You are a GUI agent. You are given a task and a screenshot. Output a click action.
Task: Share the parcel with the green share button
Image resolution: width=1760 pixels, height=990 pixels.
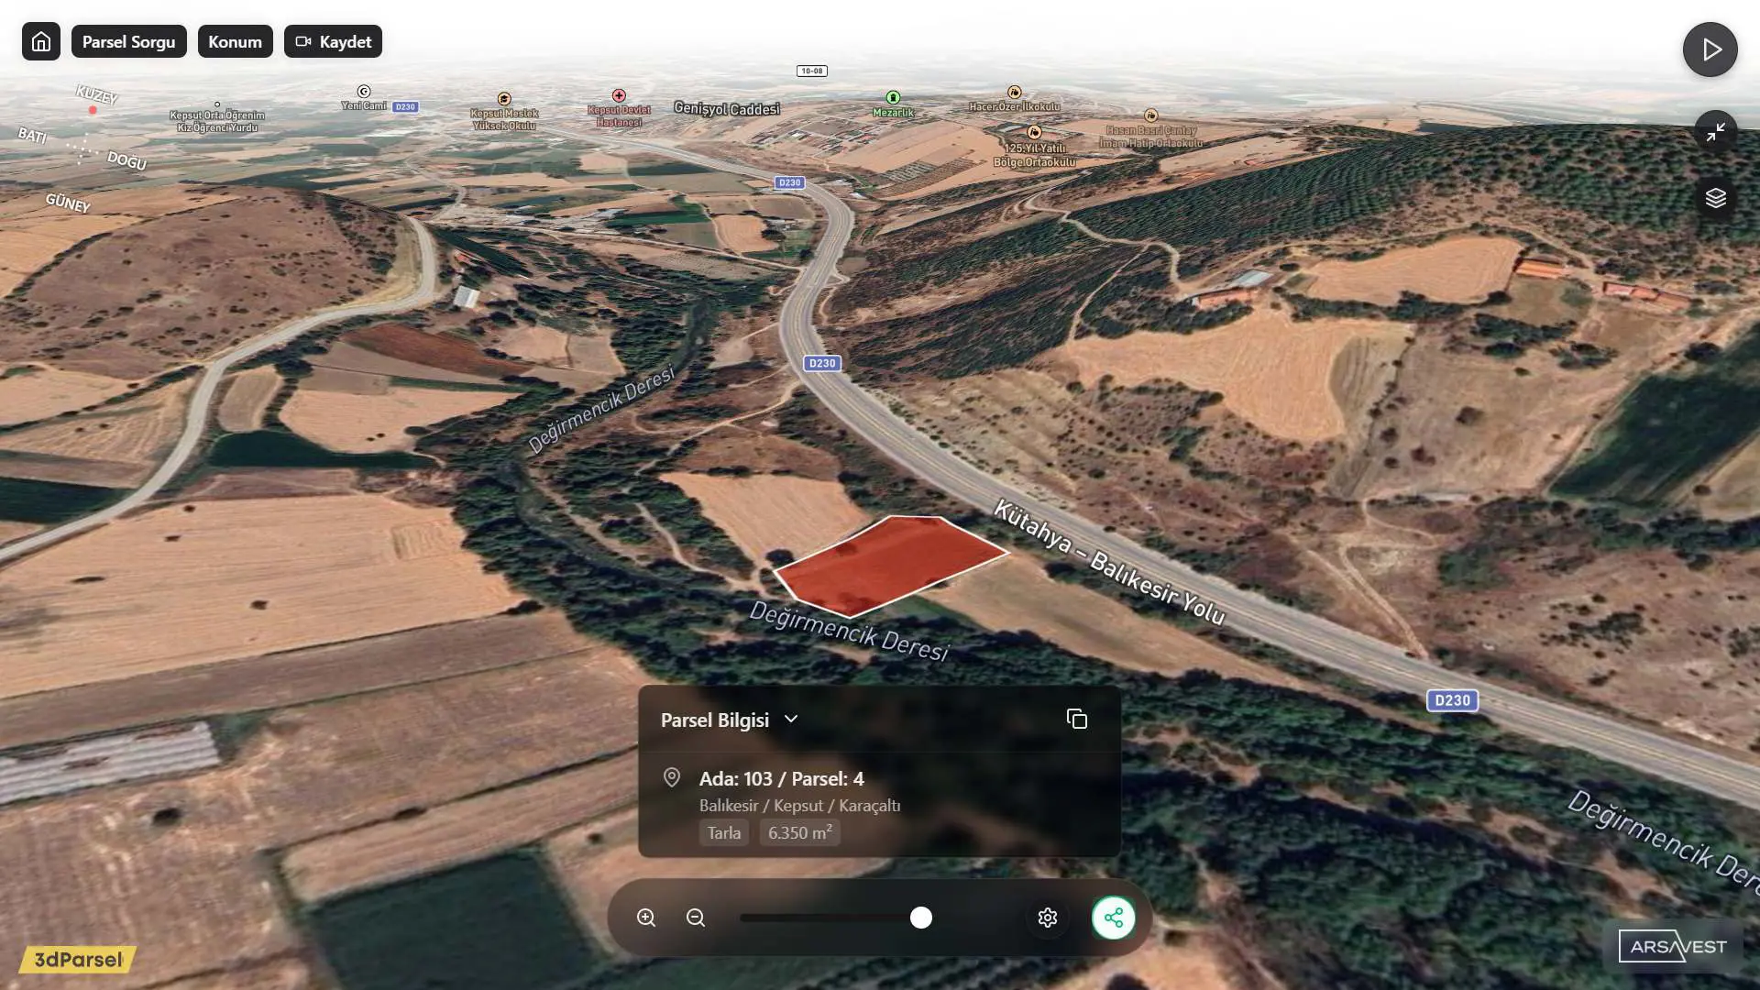[1114, 918]
